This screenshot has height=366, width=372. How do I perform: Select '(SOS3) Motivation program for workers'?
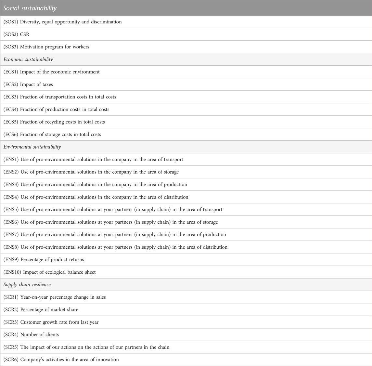tap(186, 47)
